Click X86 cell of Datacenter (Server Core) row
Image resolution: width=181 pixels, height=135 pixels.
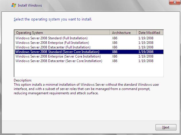(x=115, y=61)
